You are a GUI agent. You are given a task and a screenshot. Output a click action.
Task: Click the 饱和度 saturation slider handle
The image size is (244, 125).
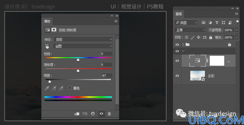pyautogui.click(x=78, y=71)
